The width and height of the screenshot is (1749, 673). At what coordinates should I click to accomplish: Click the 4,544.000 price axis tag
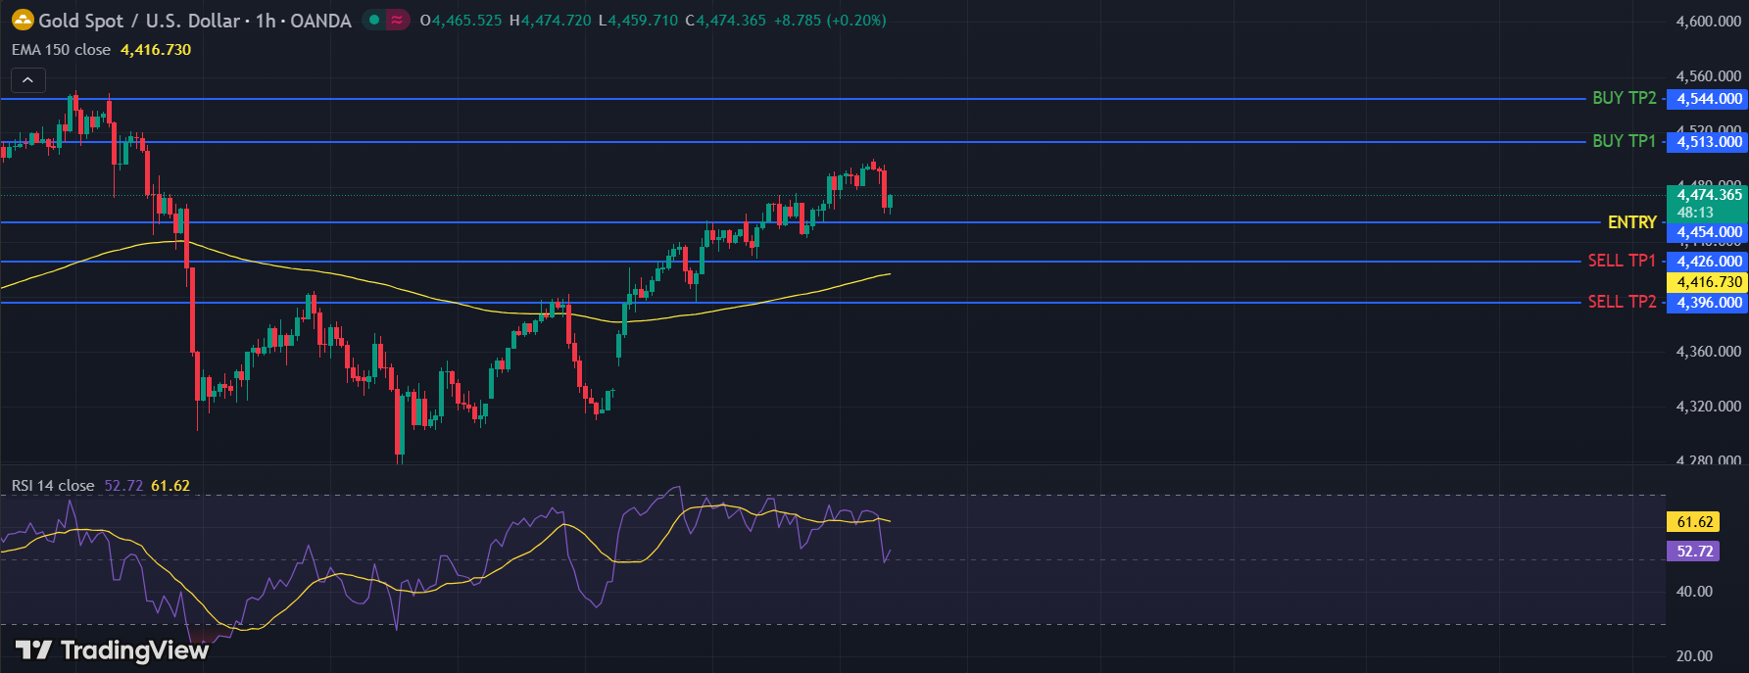[x=1709, y=99]
